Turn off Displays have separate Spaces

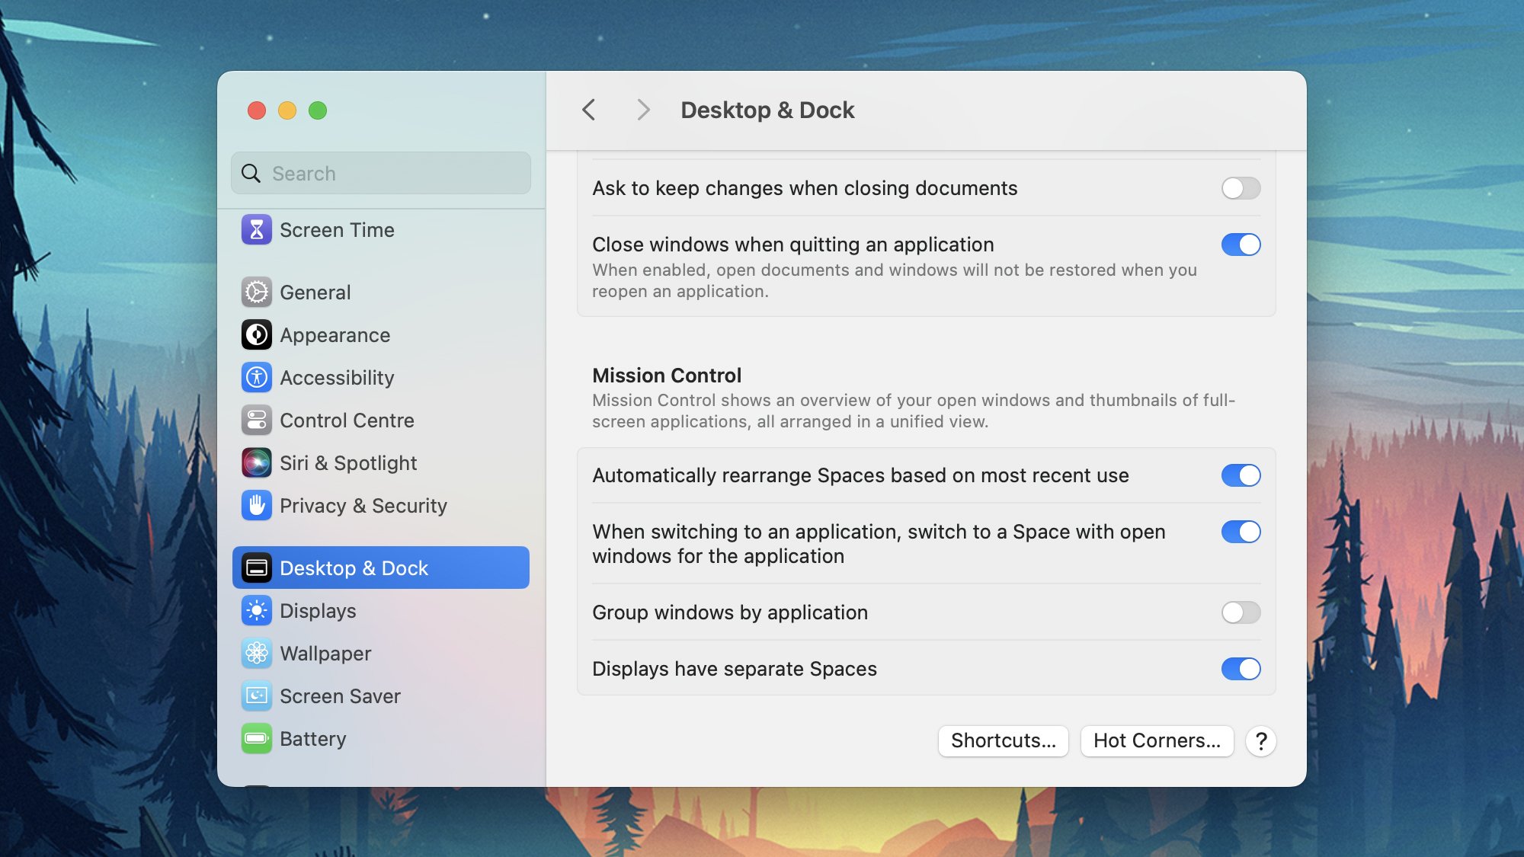[x=1241, y=669]
